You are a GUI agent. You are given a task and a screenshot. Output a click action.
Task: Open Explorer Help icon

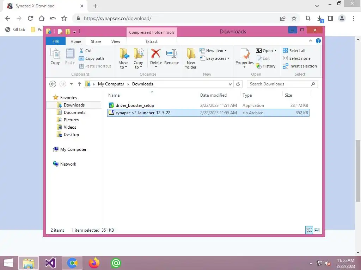pos(318,41)
